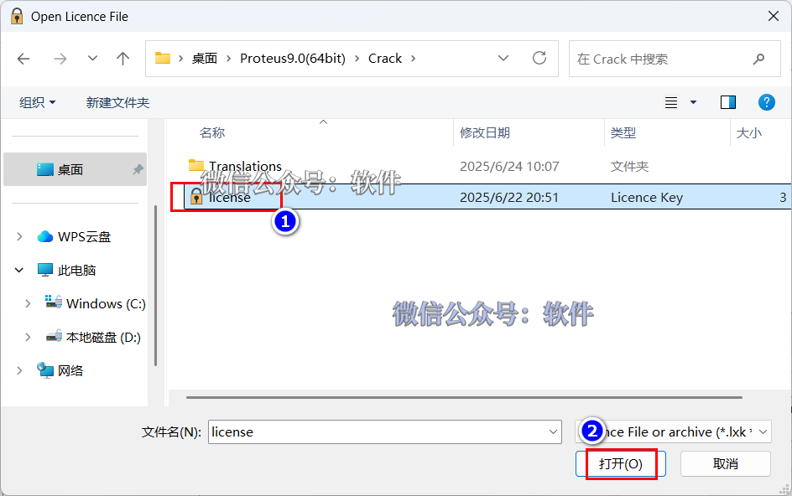792x496 pixels.
Task: Click the pin icon next to 桌面
Action: [x=138, y=169]
